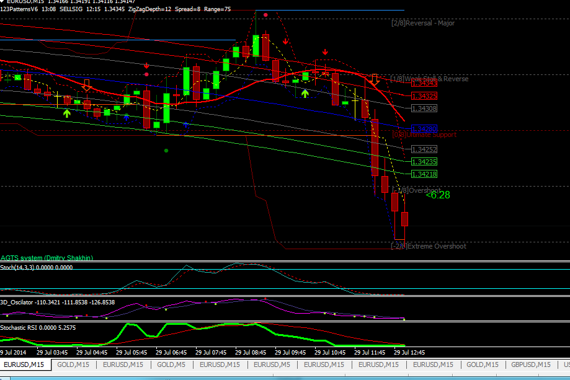Click orange hollow down arrow near 1.34343

click(x=375, y=79)
